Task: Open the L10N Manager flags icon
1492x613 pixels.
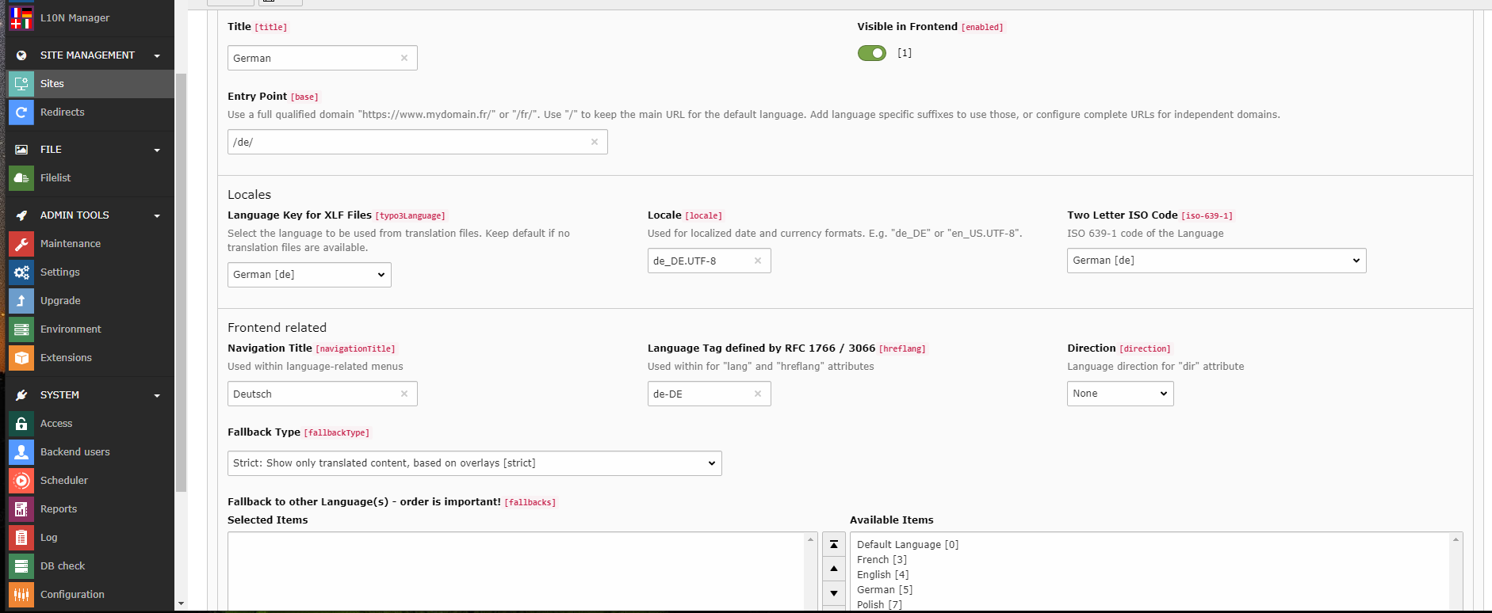Action: (21, 17)
